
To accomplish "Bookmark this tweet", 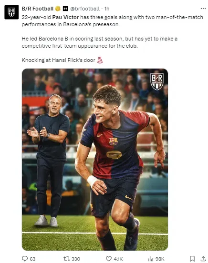I will click(x=192, y=258).
